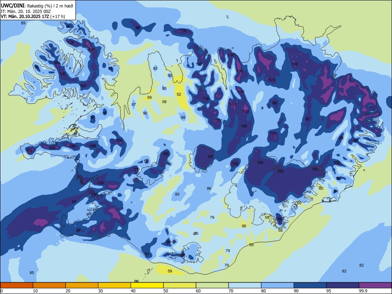Select the 'IT: Mán. 20. 10. 2025 00Z' line
Viewport: 392px width, 294px height.
pyautogui.click(x=26, y=11)
